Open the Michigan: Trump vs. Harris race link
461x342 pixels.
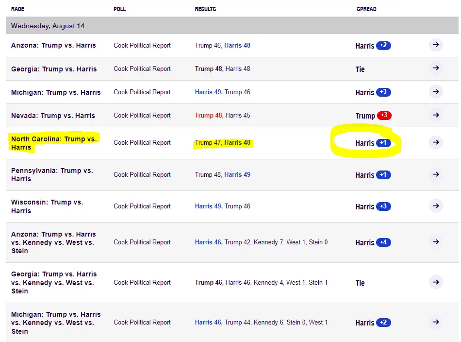click(56, 92)
